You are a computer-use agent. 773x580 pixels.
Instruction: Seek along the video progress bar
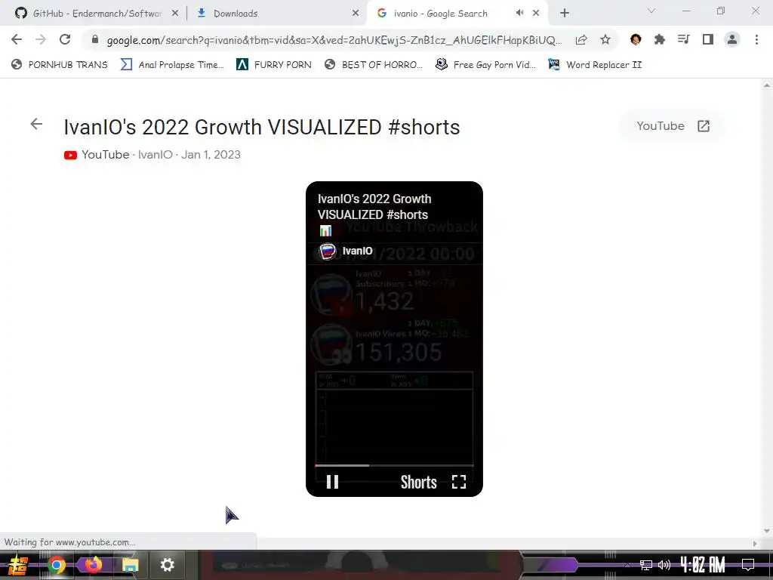394,465
